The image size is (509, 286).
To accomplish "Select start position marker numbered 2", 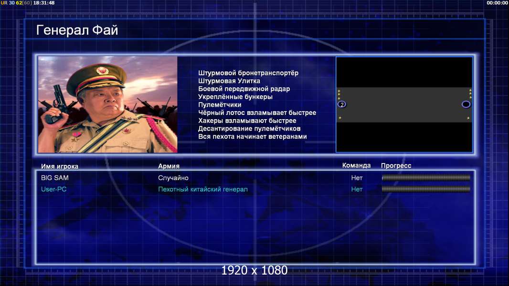I will (342, 104).
